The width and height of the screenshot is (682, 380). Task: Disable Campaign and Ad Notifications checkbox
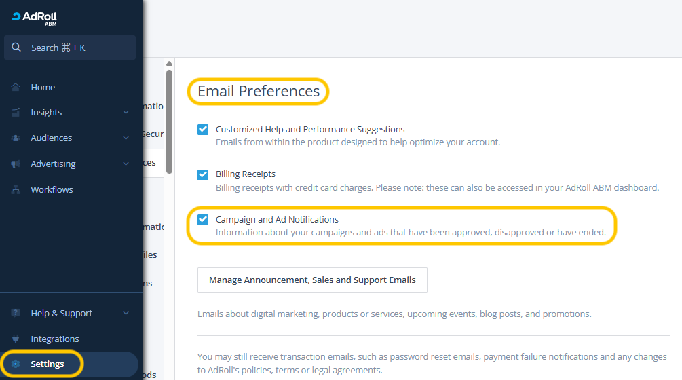203,220
